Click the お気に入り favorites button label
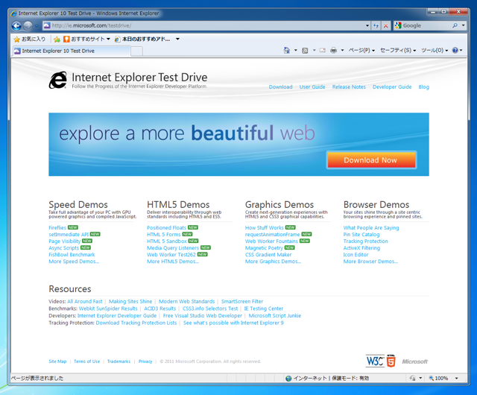Viewport: 477px width, 395px height. (x=34, y=39)
